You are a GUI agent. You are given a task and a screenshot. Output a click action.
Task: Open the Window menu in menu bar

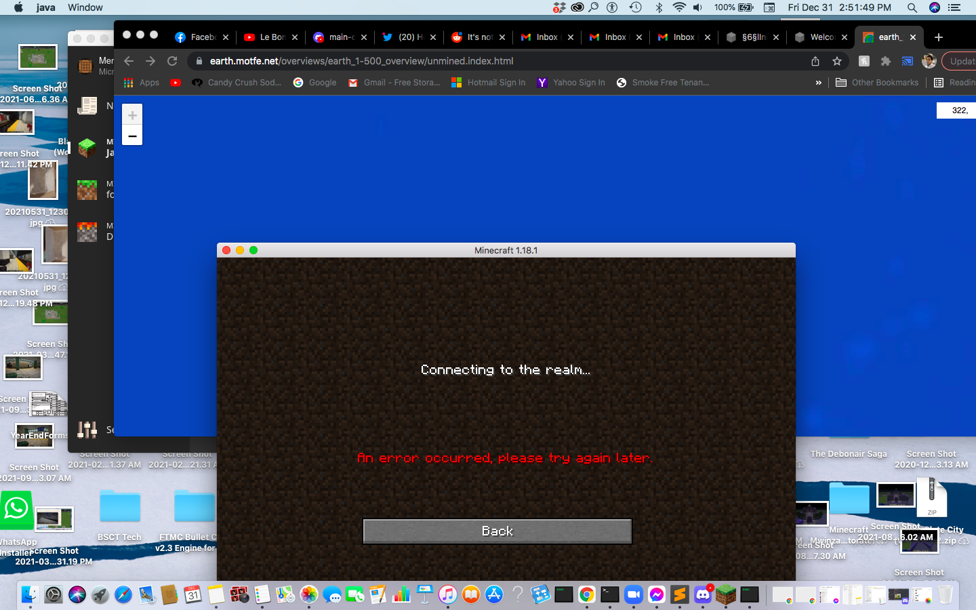pyautogui.click(x=85, y=7)
